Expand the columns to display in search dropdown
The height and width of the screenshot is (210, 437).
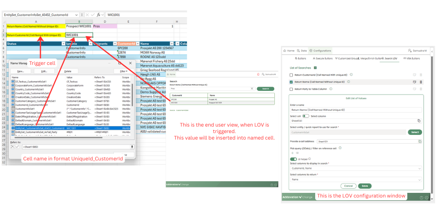419,168
